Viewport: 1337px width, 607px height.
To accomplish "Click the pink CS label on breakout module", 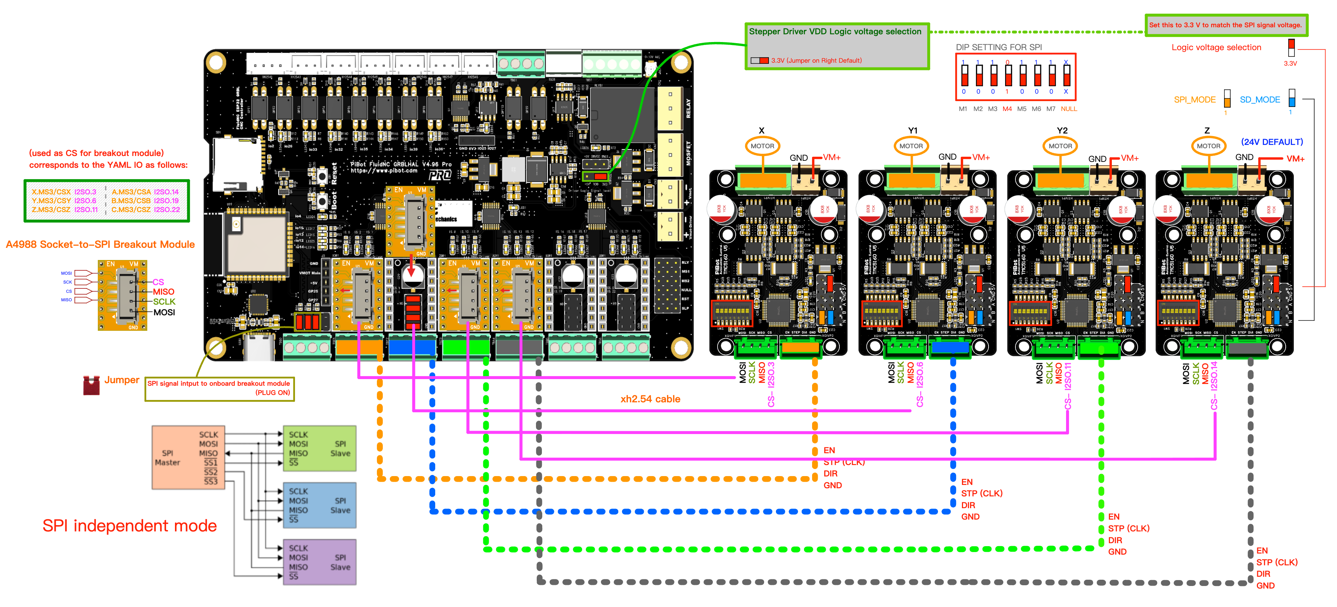I will click(x=158, y=282).
